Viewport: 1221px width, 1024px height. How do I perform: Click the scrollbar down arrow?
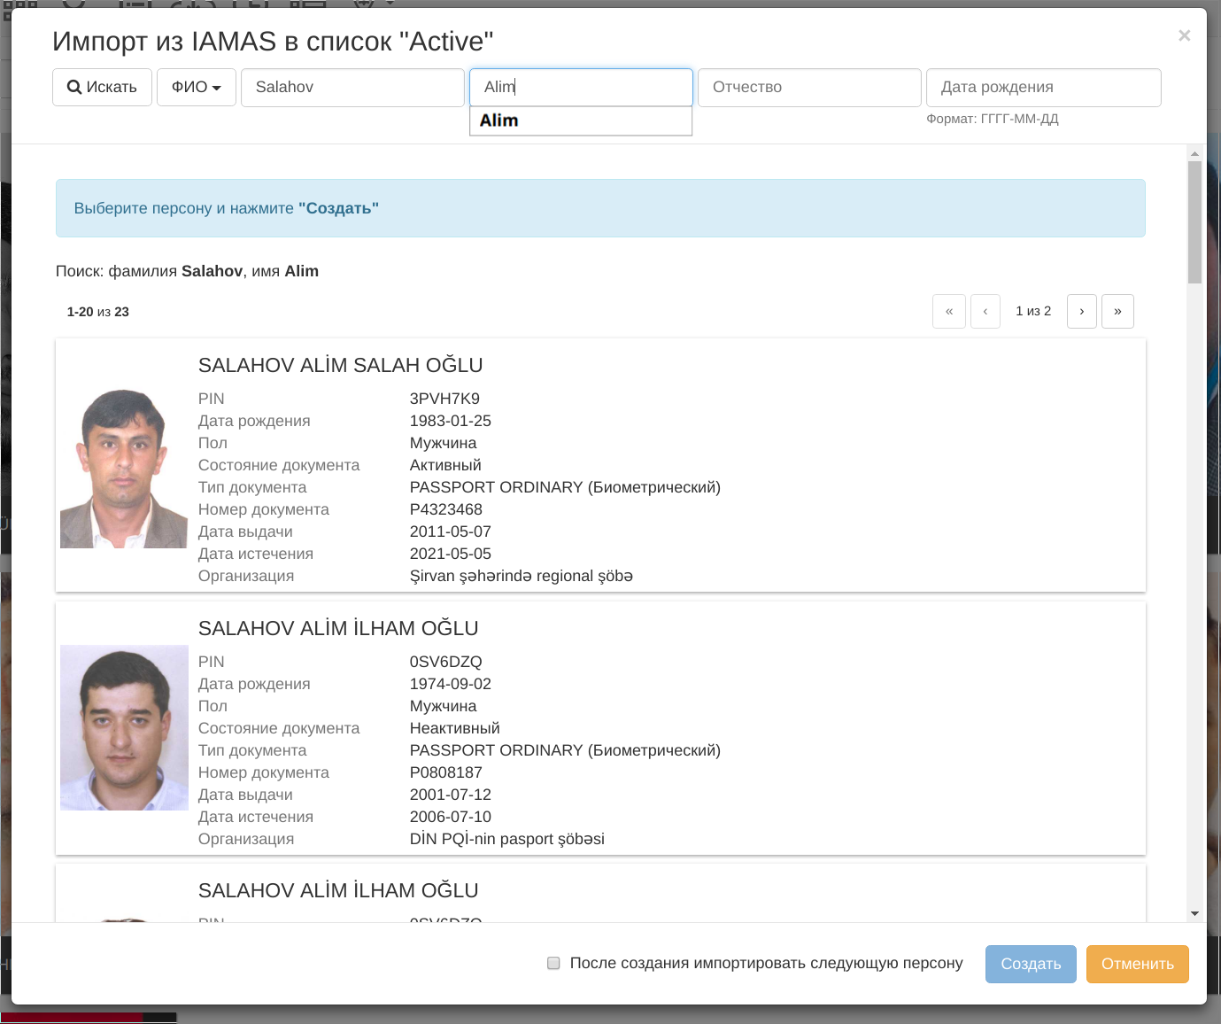pos(1194,913)
